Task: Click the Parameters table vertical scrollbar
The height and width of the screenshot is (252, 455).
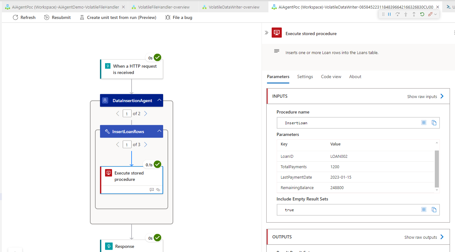Action: tap(437, 169)
